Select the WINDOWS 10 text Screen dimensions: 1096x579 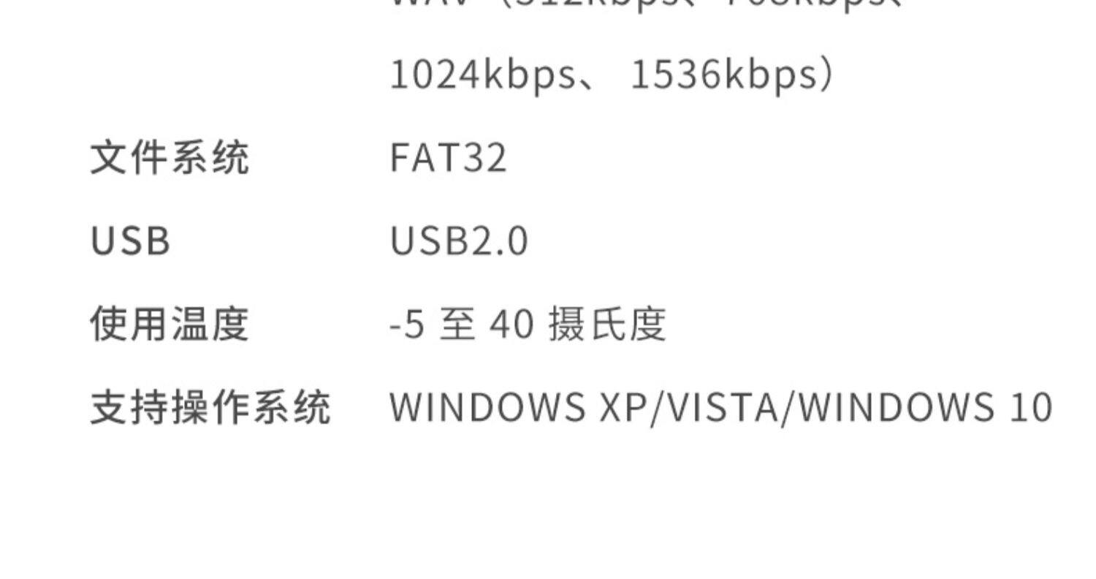click(926, 407)
